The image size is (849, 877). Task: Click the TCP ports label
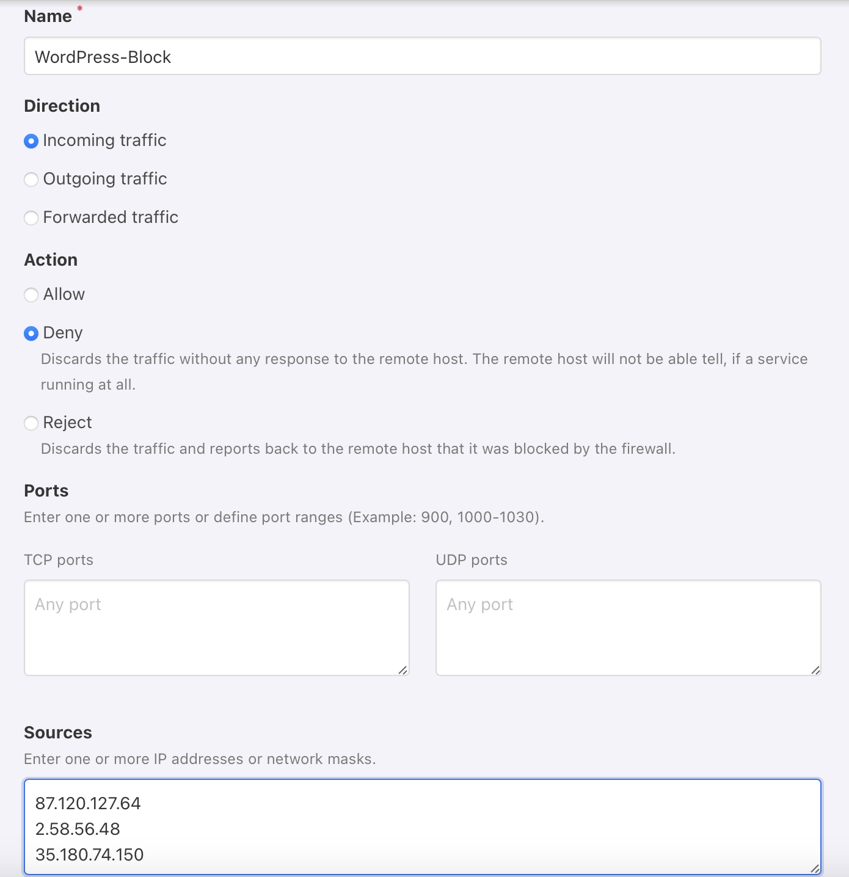point(59,560)
